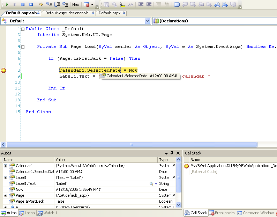Viewport: 277px width, 217px height.
Task: Toggle auto-hide pin on Autos panel
Action: pyautogui.click(x=172, y=153)
